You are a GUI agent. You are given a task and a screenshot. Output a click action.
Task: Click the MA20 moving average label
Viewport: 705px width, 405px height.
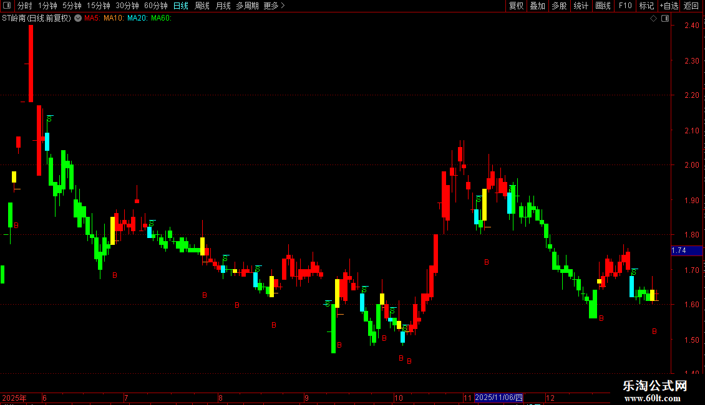137,18
